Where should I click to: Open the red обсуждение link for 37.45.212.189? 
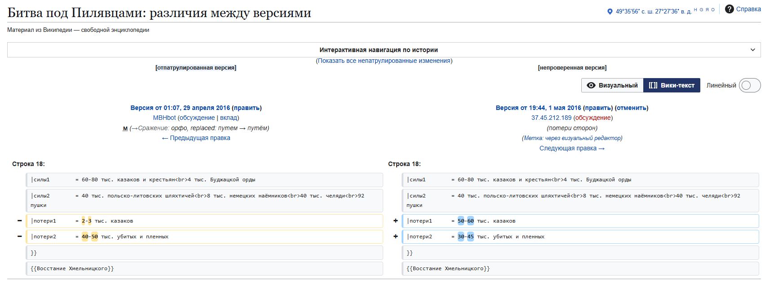[593, 118]
